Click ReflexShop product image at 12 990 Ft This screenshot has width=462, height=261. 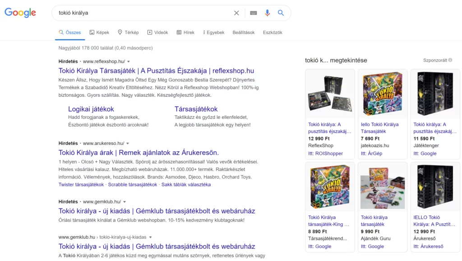coord(330,94)
